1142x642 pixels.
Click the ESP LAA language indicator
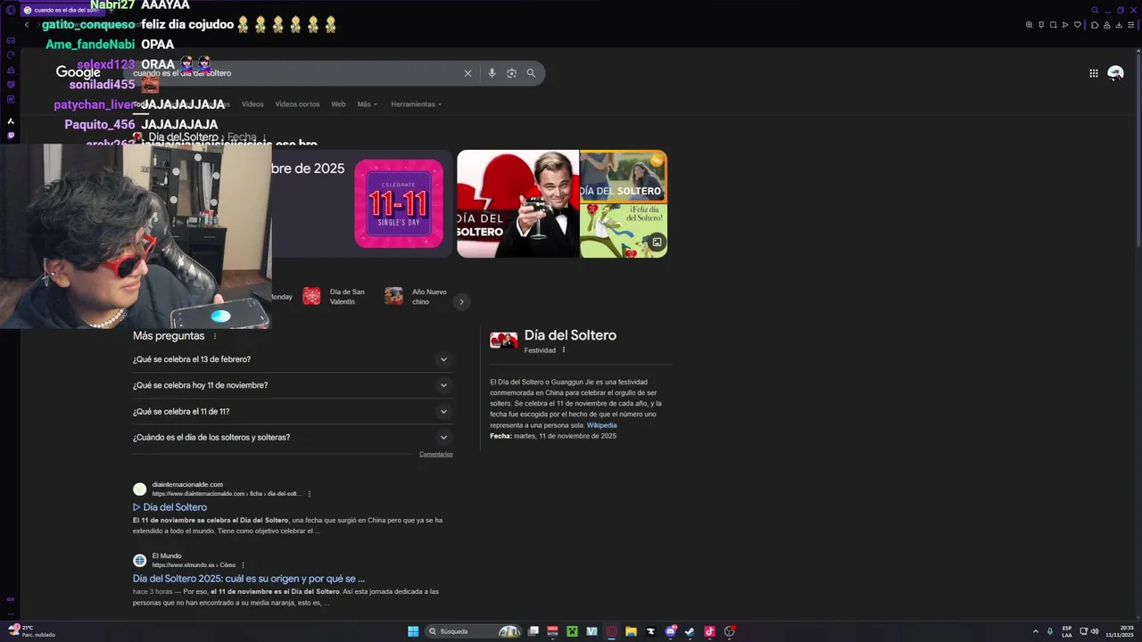point(1067,631)
